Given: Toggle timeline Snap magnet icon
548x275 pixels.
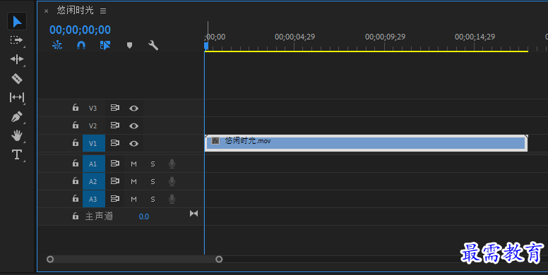Looking at the screenshot, I should point(81,45).
